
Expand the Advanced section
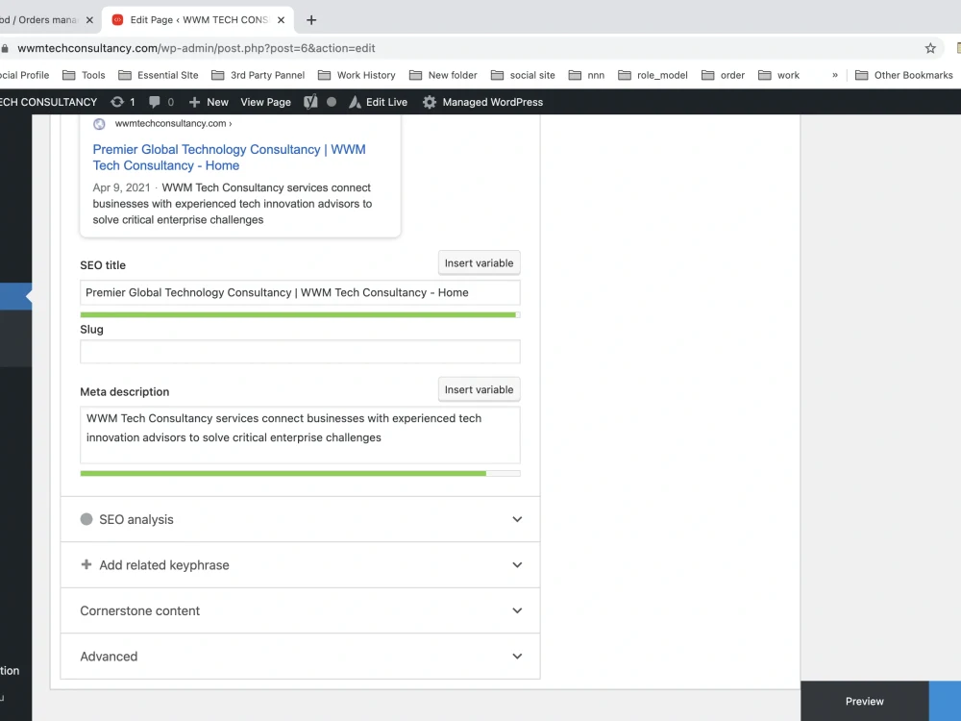point(300,657)
